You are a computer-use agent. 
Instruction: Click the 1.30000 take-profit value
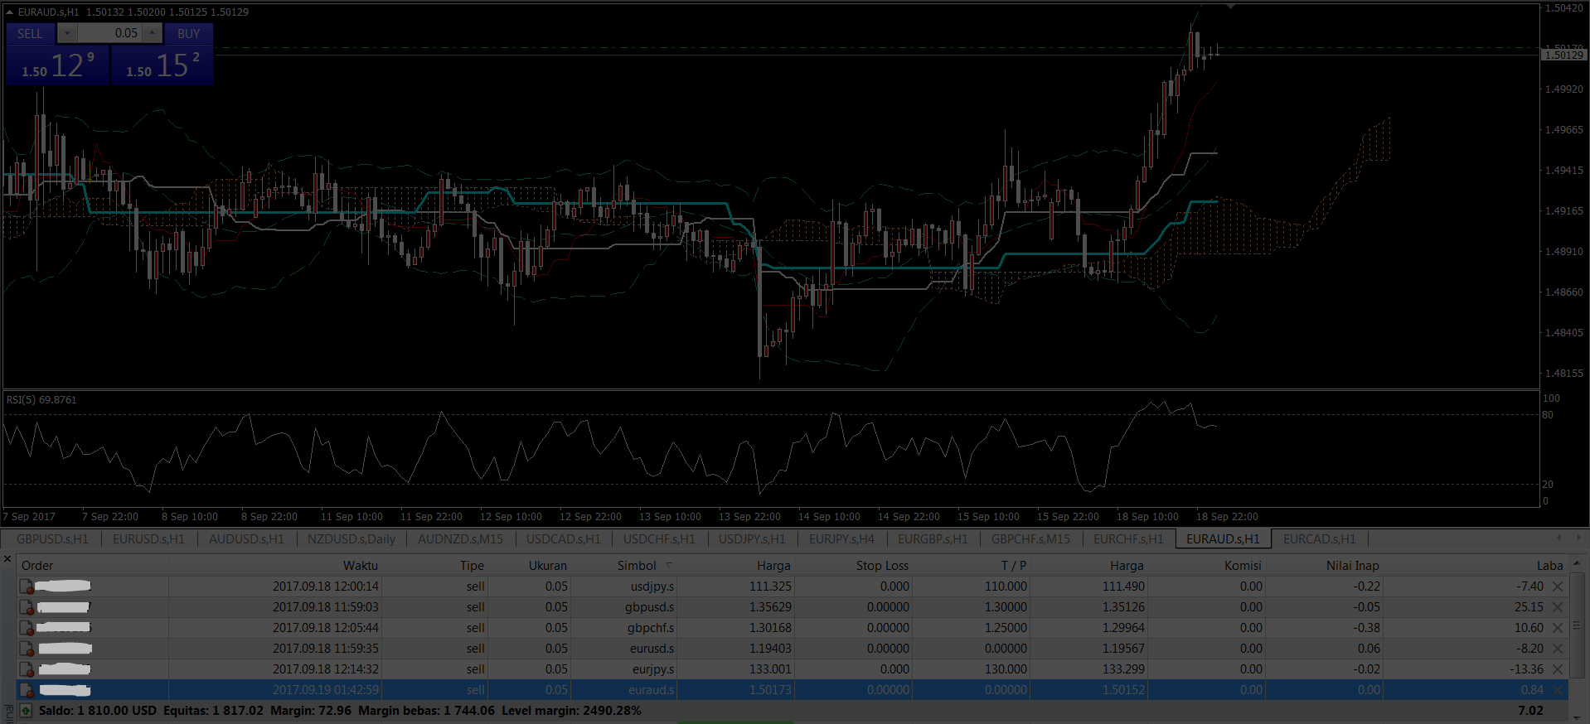(1005, 607)
